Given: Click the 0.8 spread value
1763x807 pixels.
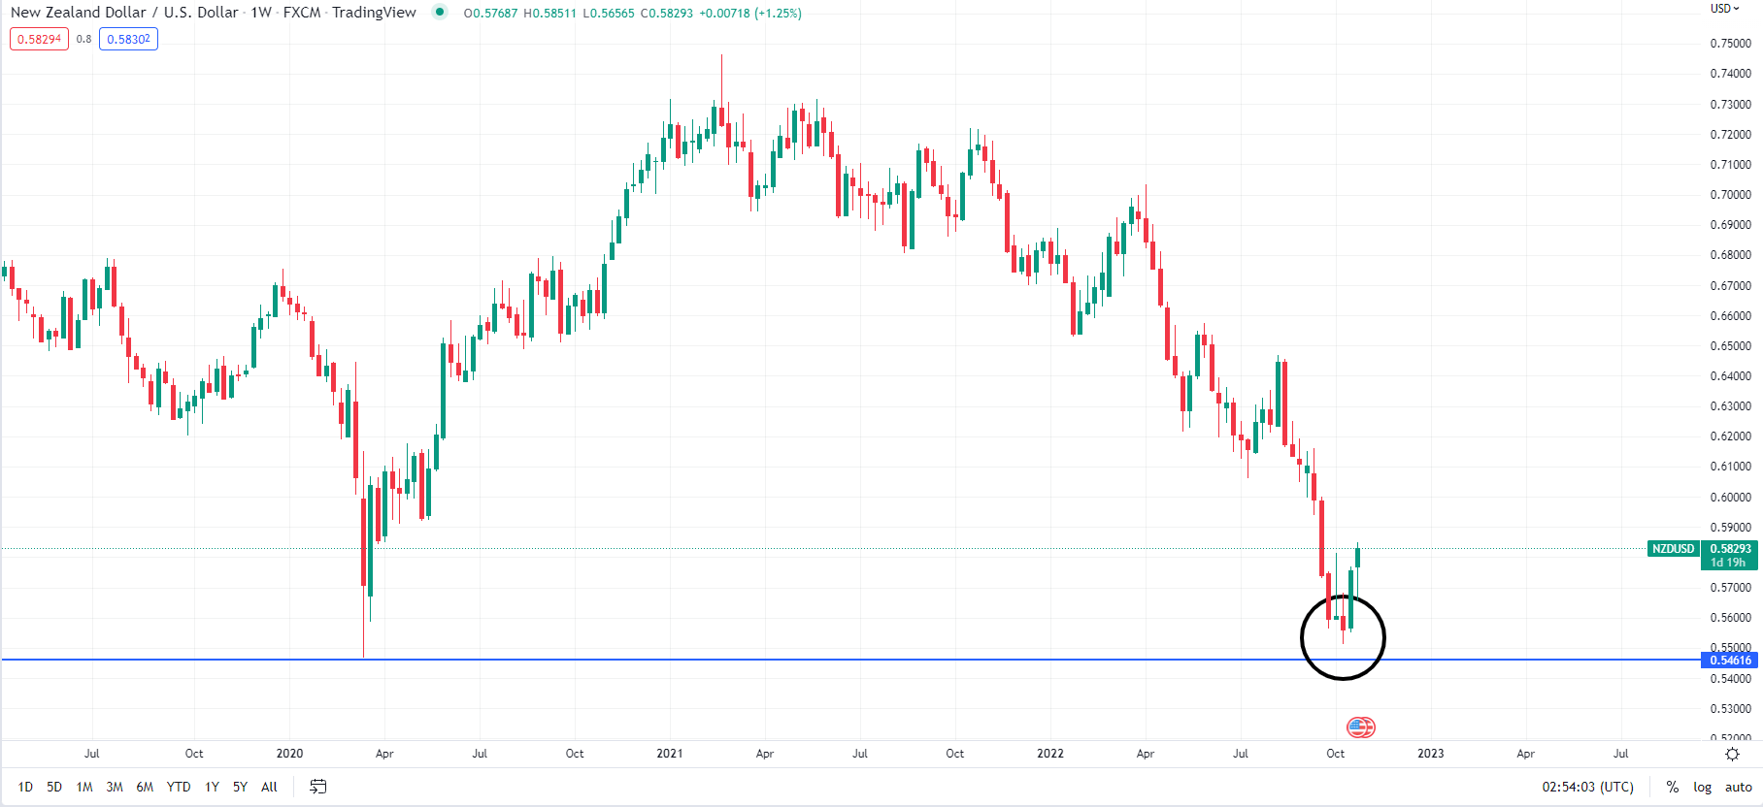Looking at the screenshot, I should [84, 39].
